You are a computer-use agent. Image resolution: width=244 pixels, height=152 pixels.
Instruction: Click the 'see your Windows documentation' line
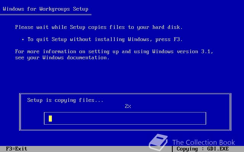pos(62,58)
